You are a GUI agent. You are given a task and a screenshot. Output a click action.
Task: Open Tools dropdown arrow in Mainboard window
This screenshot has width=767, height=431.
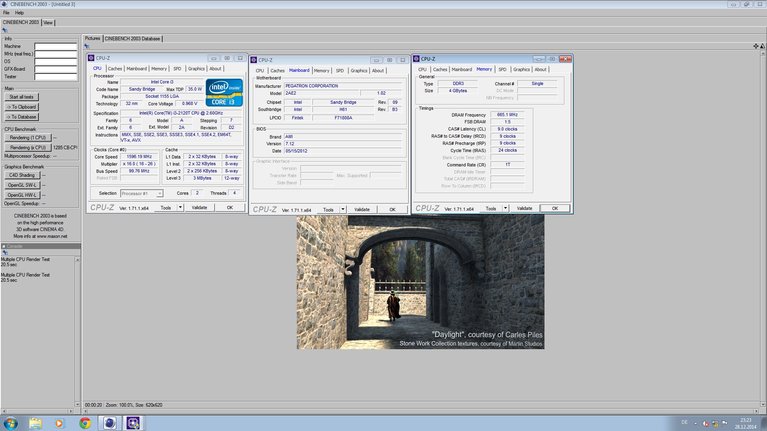(343, 210)
